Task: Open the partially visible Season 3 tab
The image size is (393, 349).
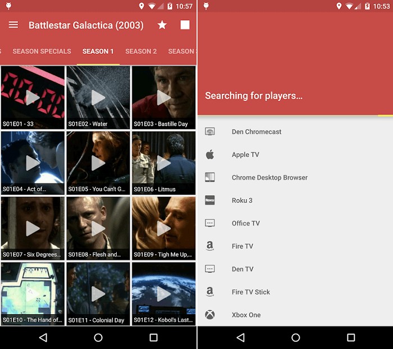Action: click(182, 52)
